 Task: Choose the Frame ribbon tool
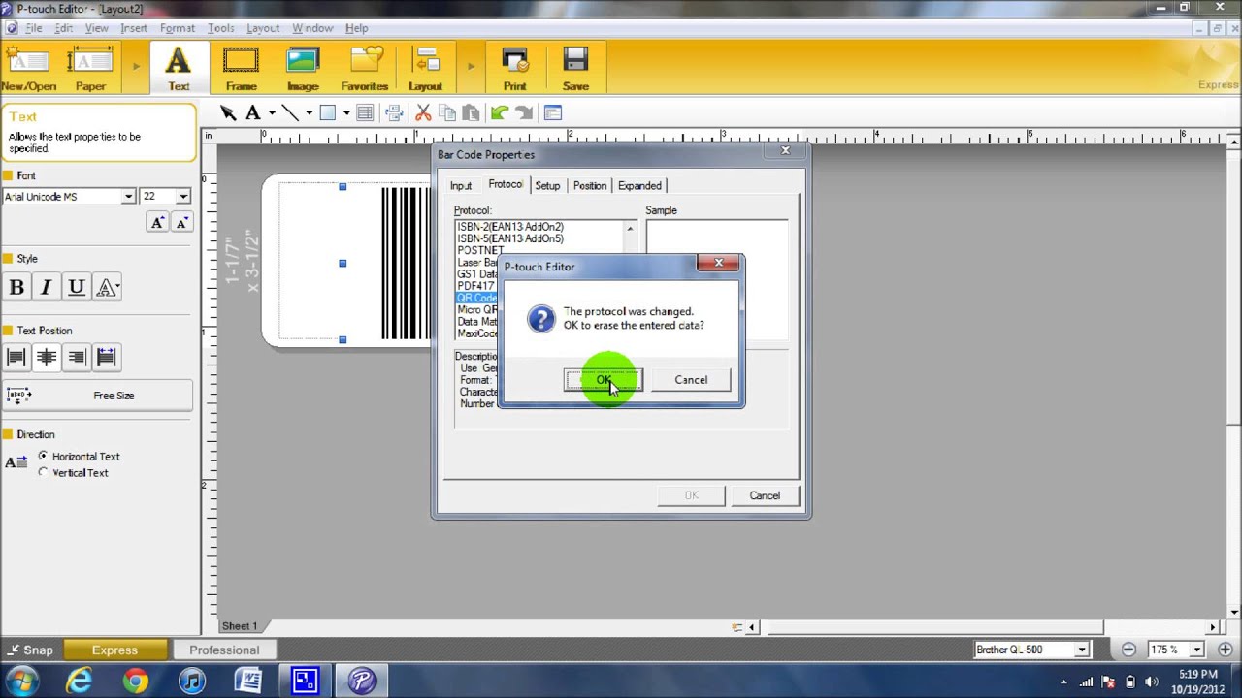point(241,69)
